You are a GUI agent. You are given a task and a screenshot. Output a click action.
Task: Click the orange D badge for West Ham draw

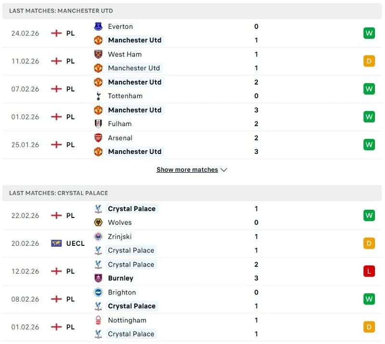pos(369,61)
